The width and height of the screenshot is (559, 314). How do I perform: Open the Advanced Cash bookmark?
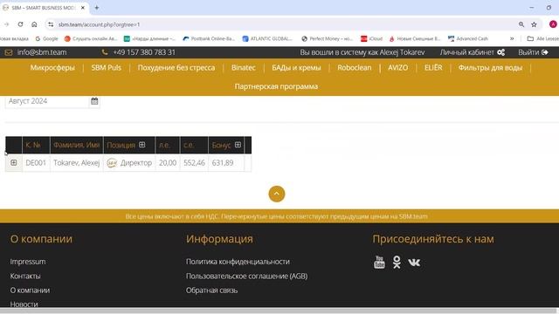[468, 38]
